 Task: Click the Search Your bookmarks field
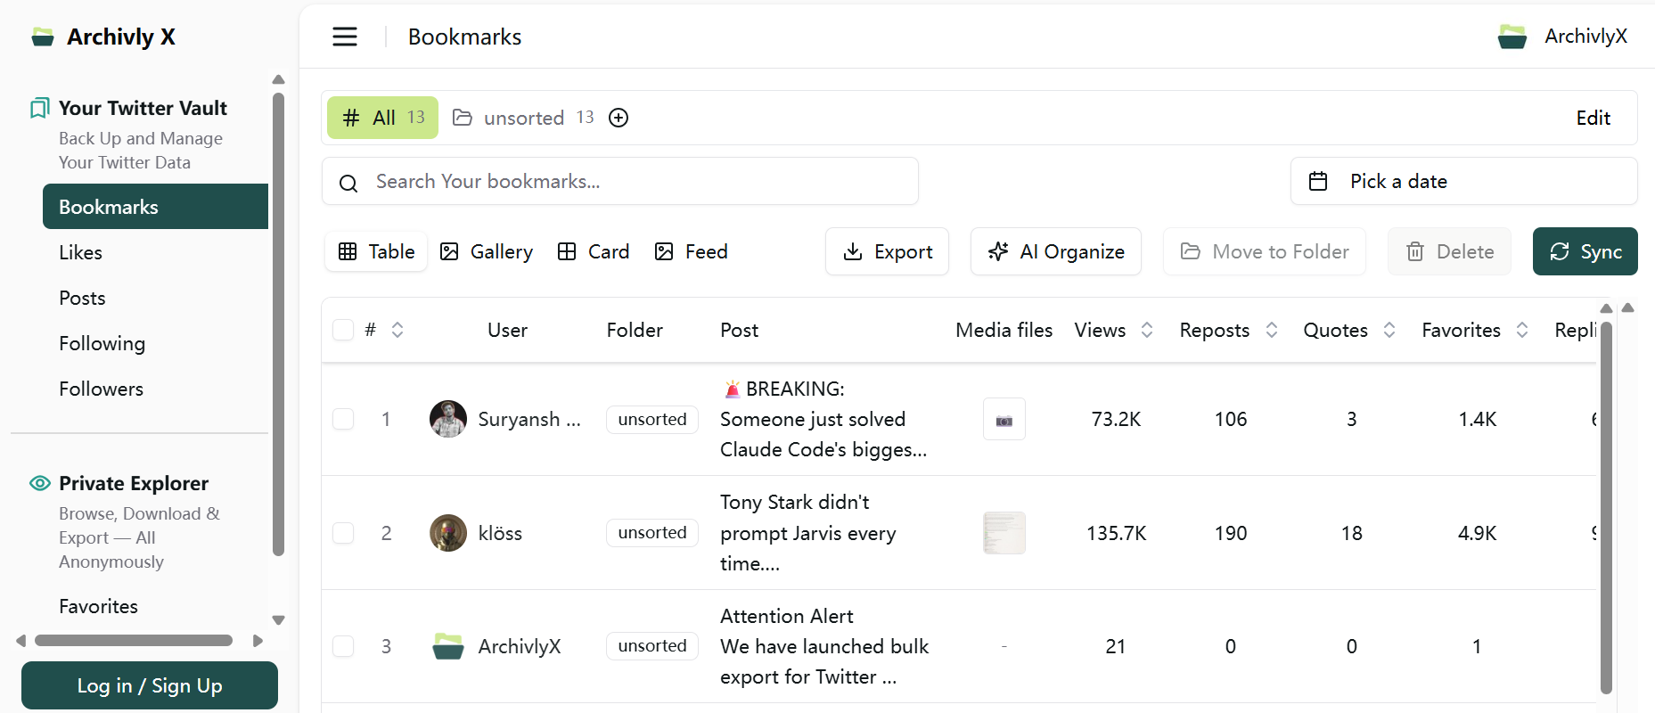[x=633, y=181]
